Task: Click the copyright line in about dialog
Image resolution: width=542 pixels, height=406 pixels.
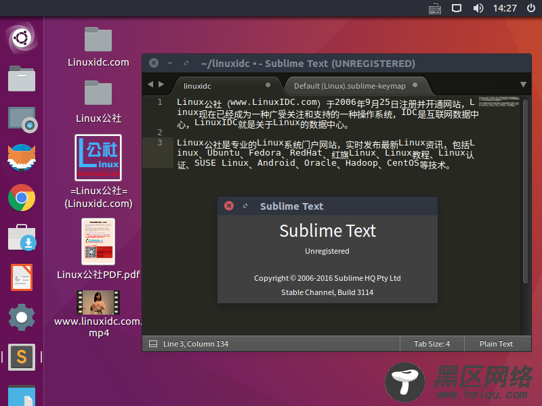Action: click(327, 278)
